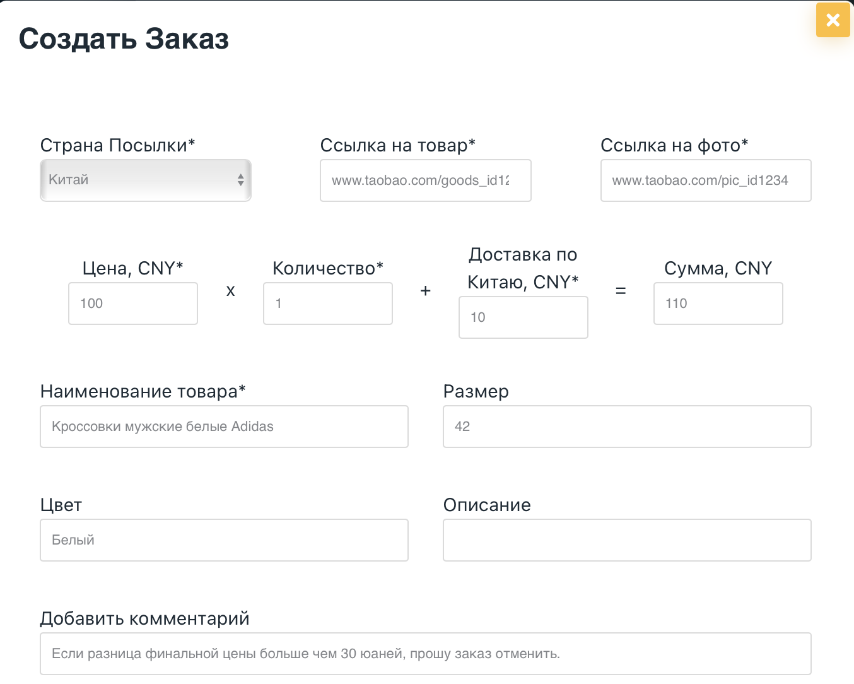Click the Добавить комментарий text area
The image size is (854, 684).
click(x=425, y=654)
